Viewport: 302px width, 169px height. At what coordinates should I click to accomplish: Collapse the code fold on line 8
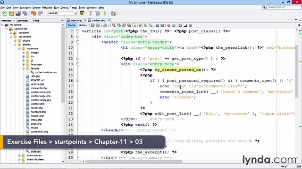coord(77,37)
